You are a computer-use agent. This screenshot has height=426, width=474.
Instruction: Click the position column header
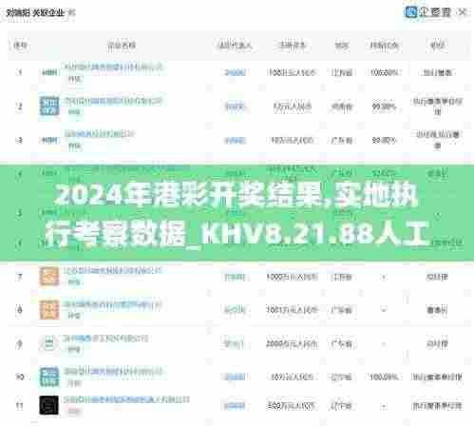pos(437,46)
